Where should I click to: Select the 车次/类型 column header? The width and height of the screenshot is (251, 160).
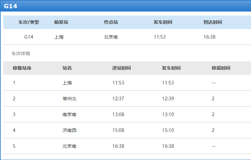coord(29,22)
